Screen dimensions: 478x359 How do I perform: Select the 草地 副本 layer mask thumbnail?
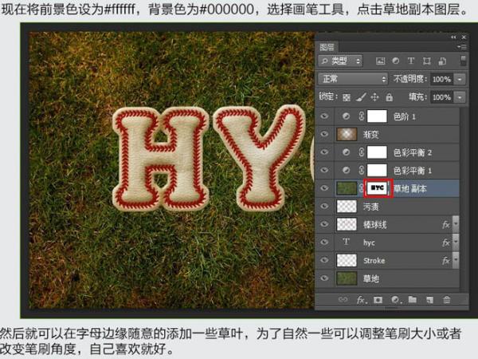pos(378,188)
